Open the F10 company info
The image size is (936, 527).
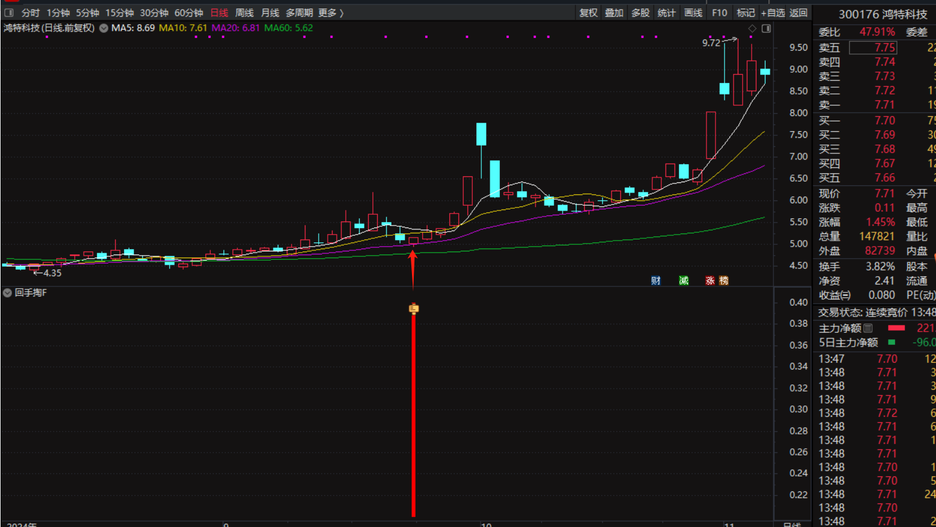coord(719,13)
